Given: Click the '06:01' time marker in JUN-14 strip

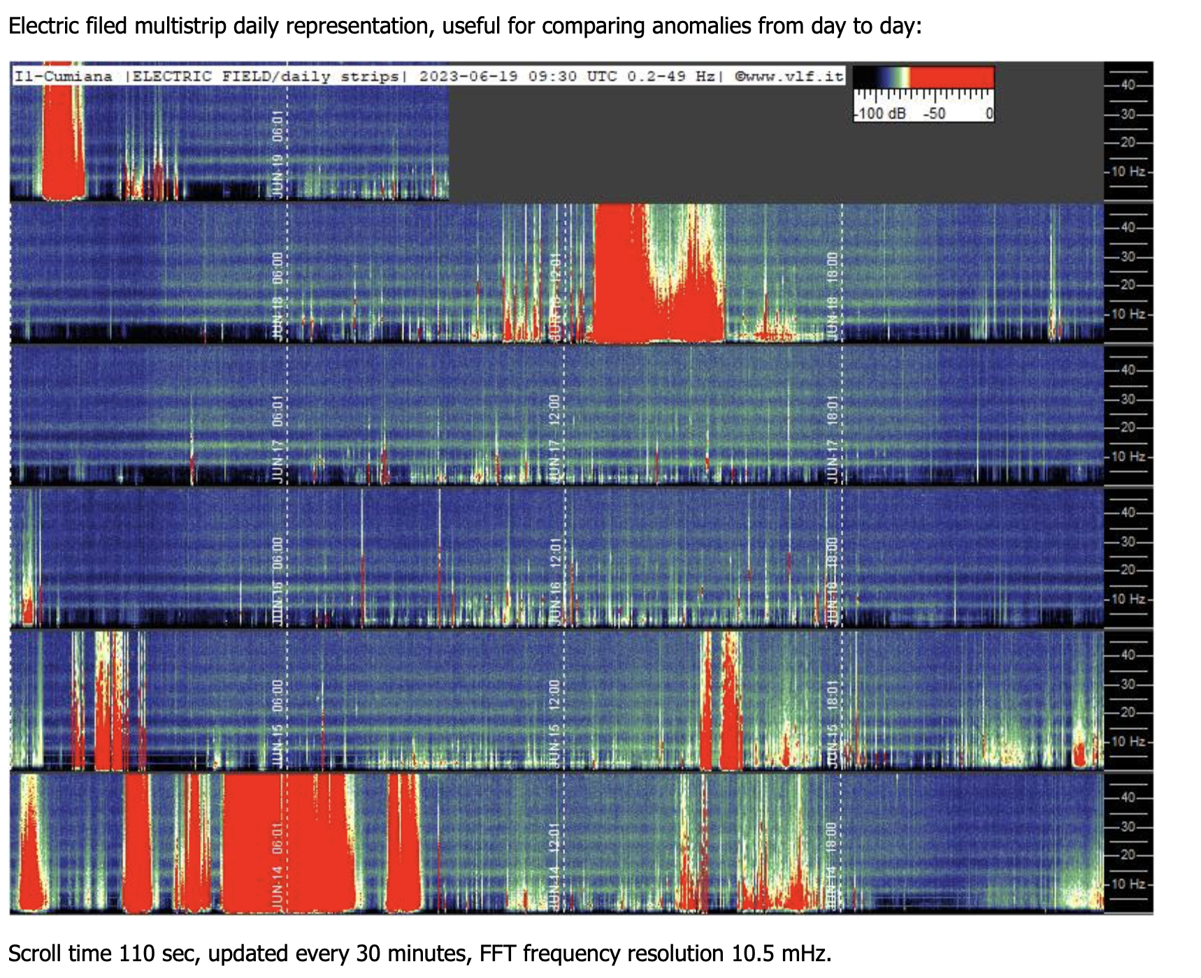Looking at the screenshot, I should tap(278, 838).
